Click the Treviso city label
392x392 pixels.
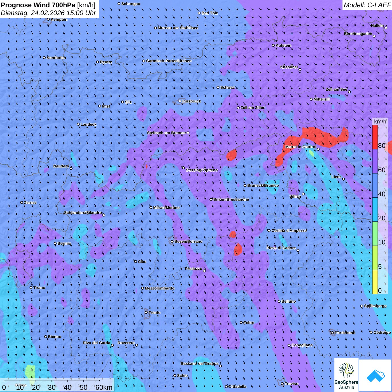coord(291,384)
